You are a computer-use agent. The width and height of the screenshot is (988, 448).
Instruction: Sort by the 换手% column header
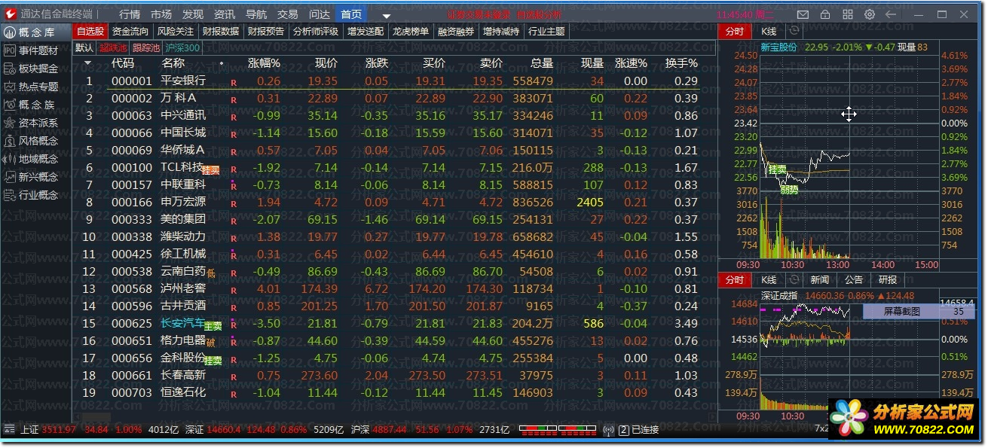click(x=681, y=63)
